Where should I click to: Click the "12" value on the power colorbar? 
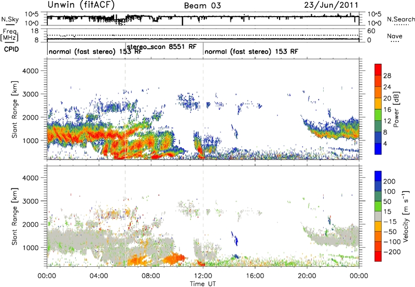387,121
